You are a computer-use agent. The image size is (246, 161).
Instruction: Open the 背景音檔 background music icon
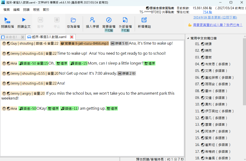click(x=109, y=20)
